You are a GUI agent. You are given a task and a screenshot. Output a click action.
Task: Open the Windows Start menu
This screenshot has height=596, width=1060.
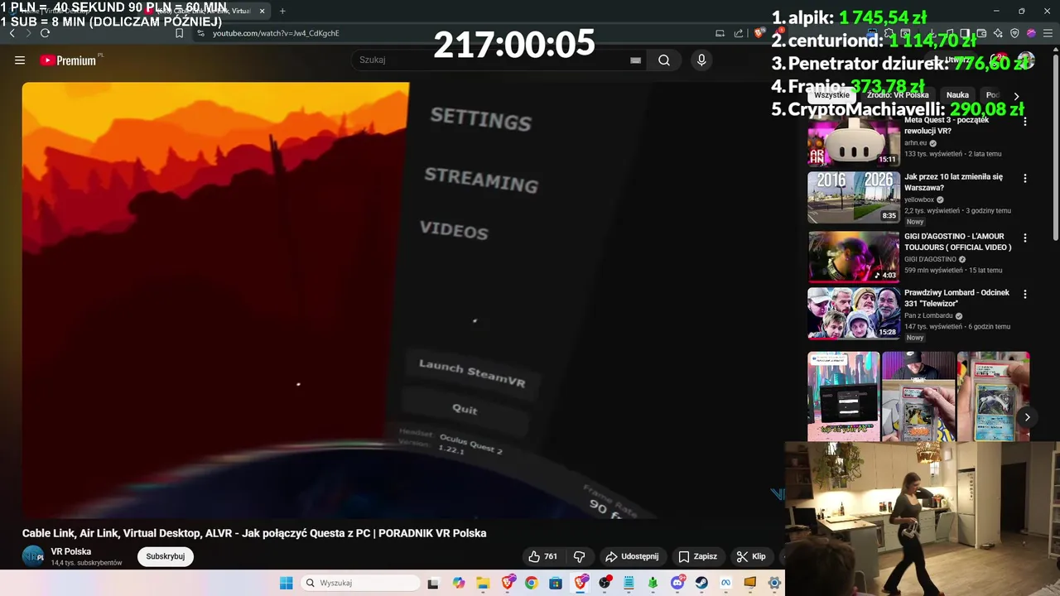[287, 583]
